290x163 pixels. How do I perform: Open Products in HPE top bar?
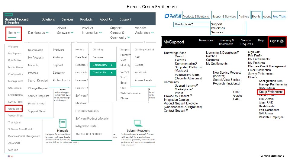86,19
